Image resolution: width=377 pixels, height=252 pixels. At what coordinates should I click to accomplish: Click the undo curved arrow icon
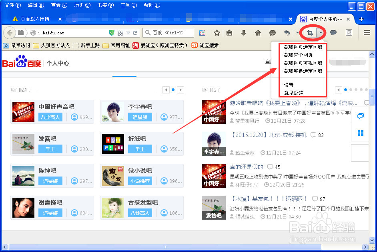pyautogui.click(x=287, y=33)
